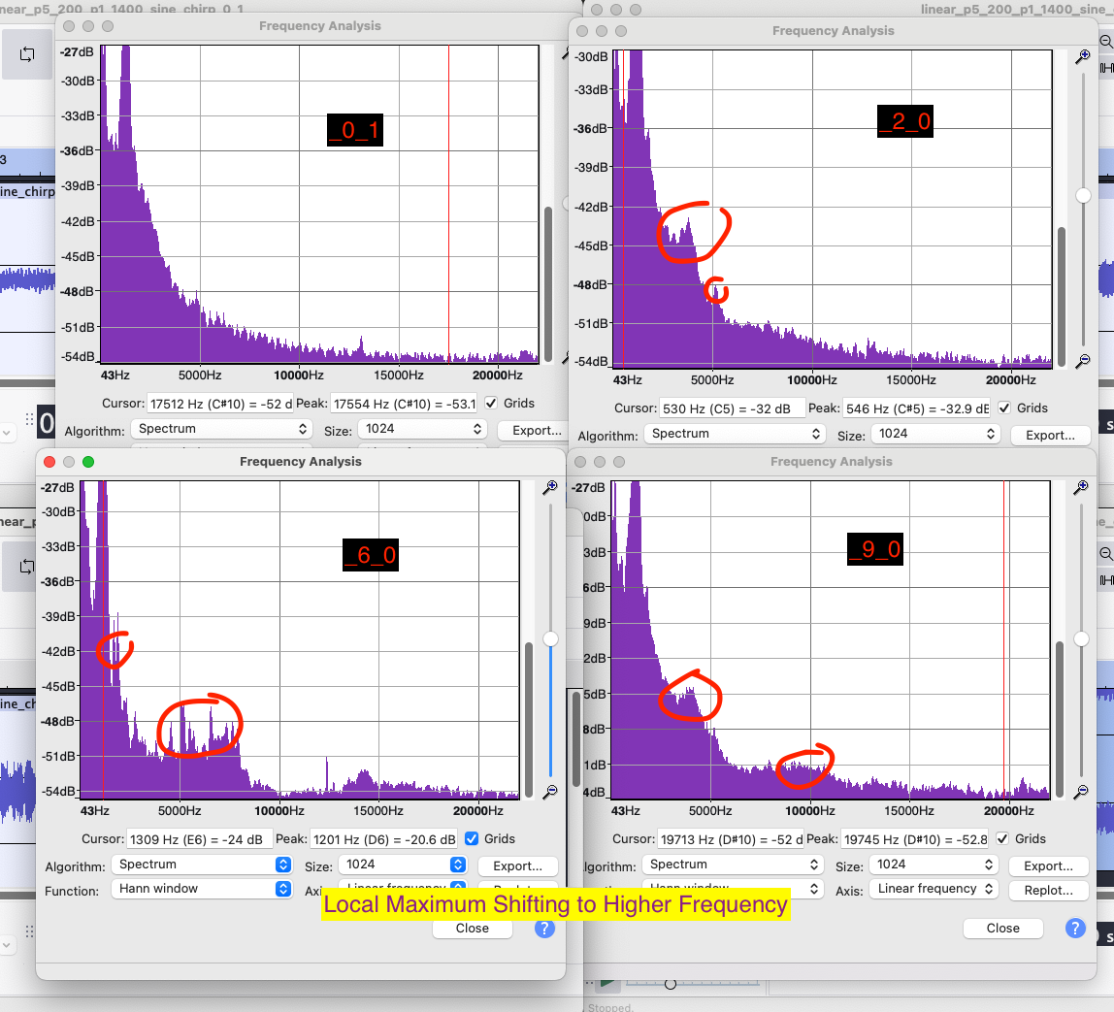The image size is (1114, 1012).
Task: Click the Replot button
Action: 1048,889
